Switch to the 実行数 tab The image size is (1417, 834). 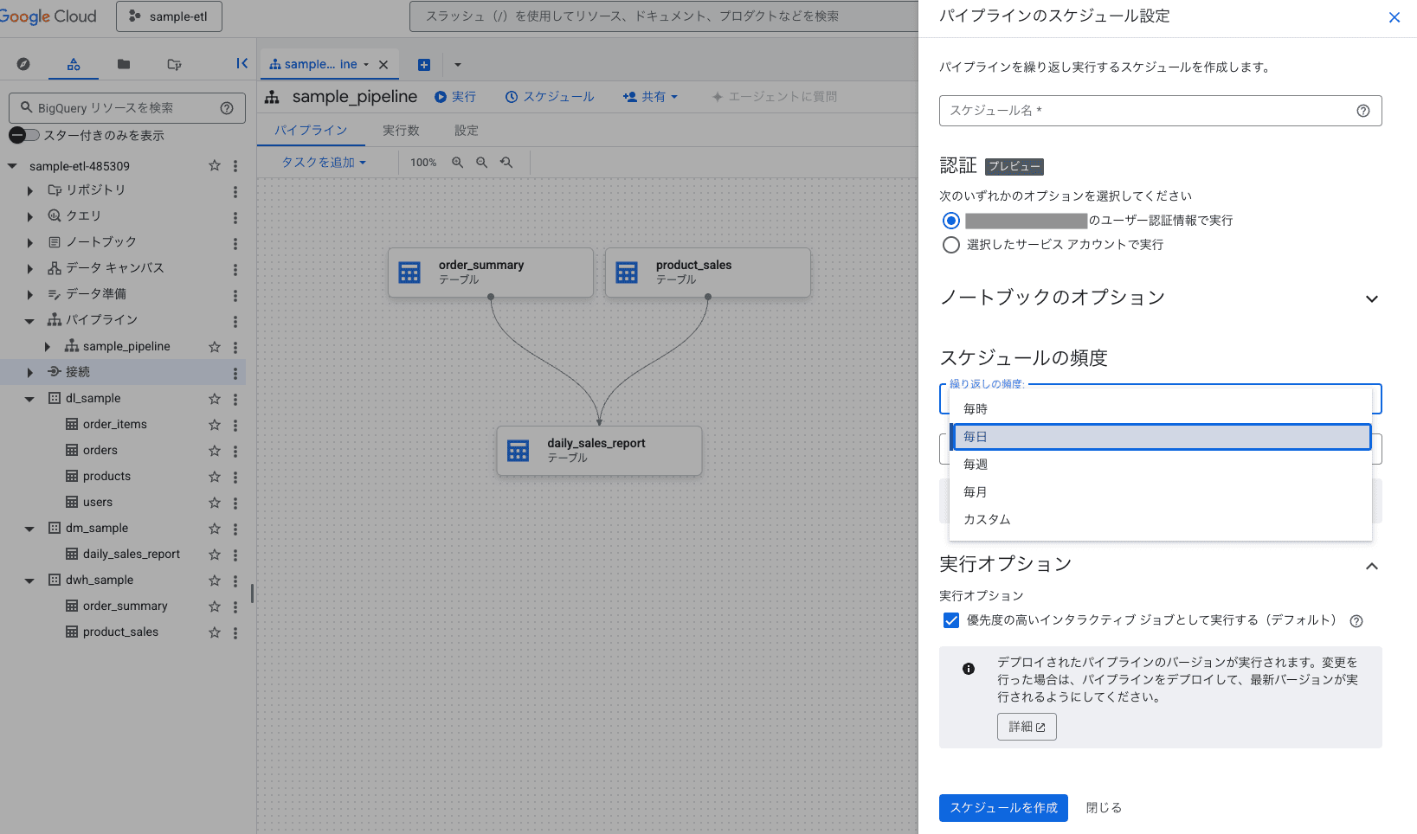click(401, 130)
